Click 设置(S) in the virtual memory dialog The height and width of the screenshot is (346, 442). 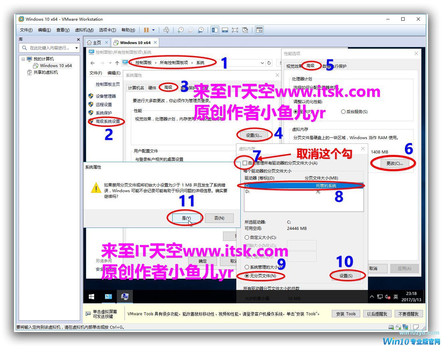tap(346, 276)
